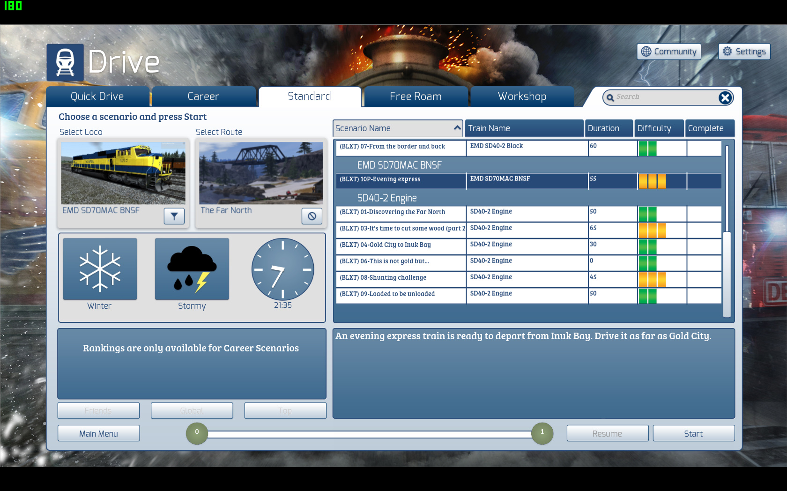Select scenario 10P-Evening express

pyautogui.click(x=528, y=181)
